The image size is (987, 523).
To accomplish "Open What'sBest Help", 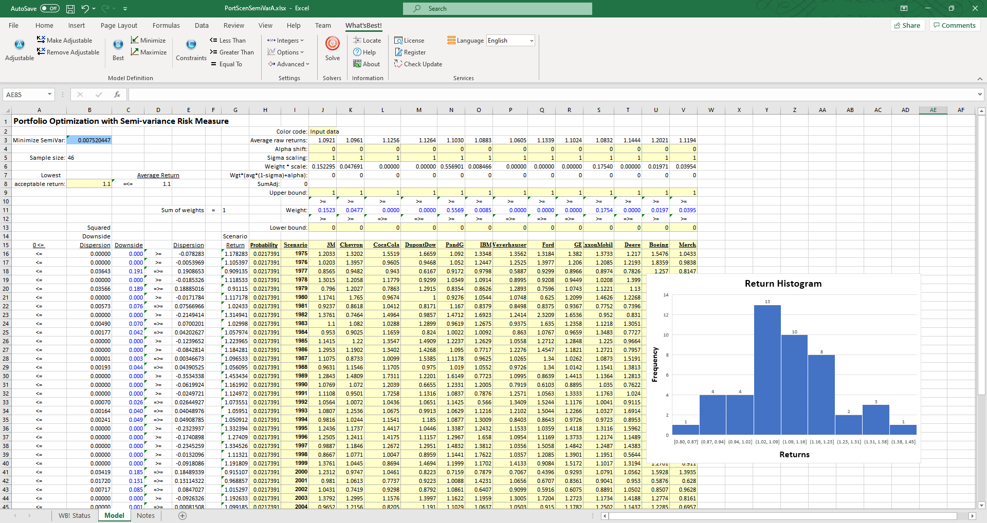I will coord(364,52).
